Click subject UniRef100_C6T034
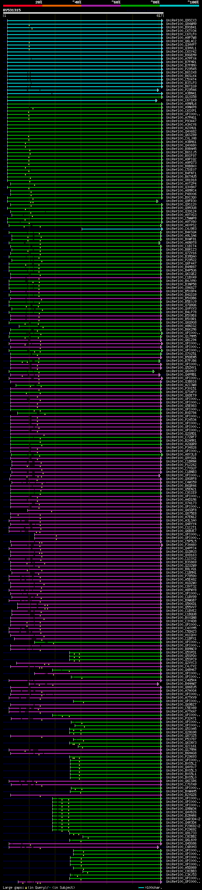 (181, 31)
